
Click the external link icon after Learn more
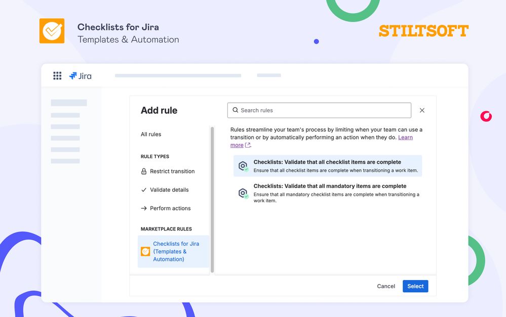[x=248, y=145]
